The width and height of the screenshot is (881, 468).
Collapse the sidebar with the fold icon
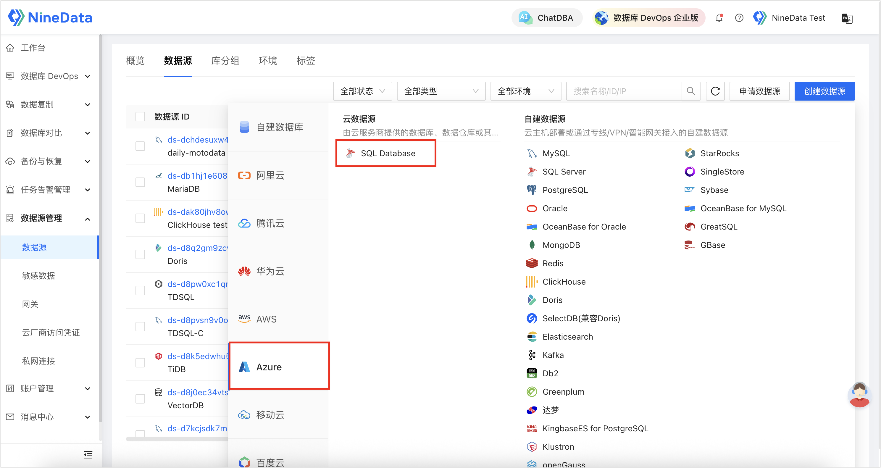[x=88, y=455]
